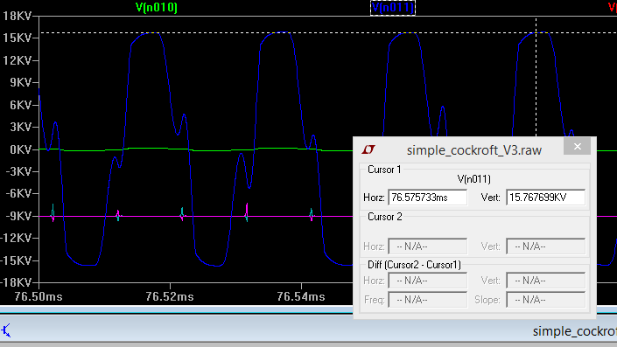Click the transistor schematic icon in bottom tab bar

pyautogui.click(x=6, y=330)
